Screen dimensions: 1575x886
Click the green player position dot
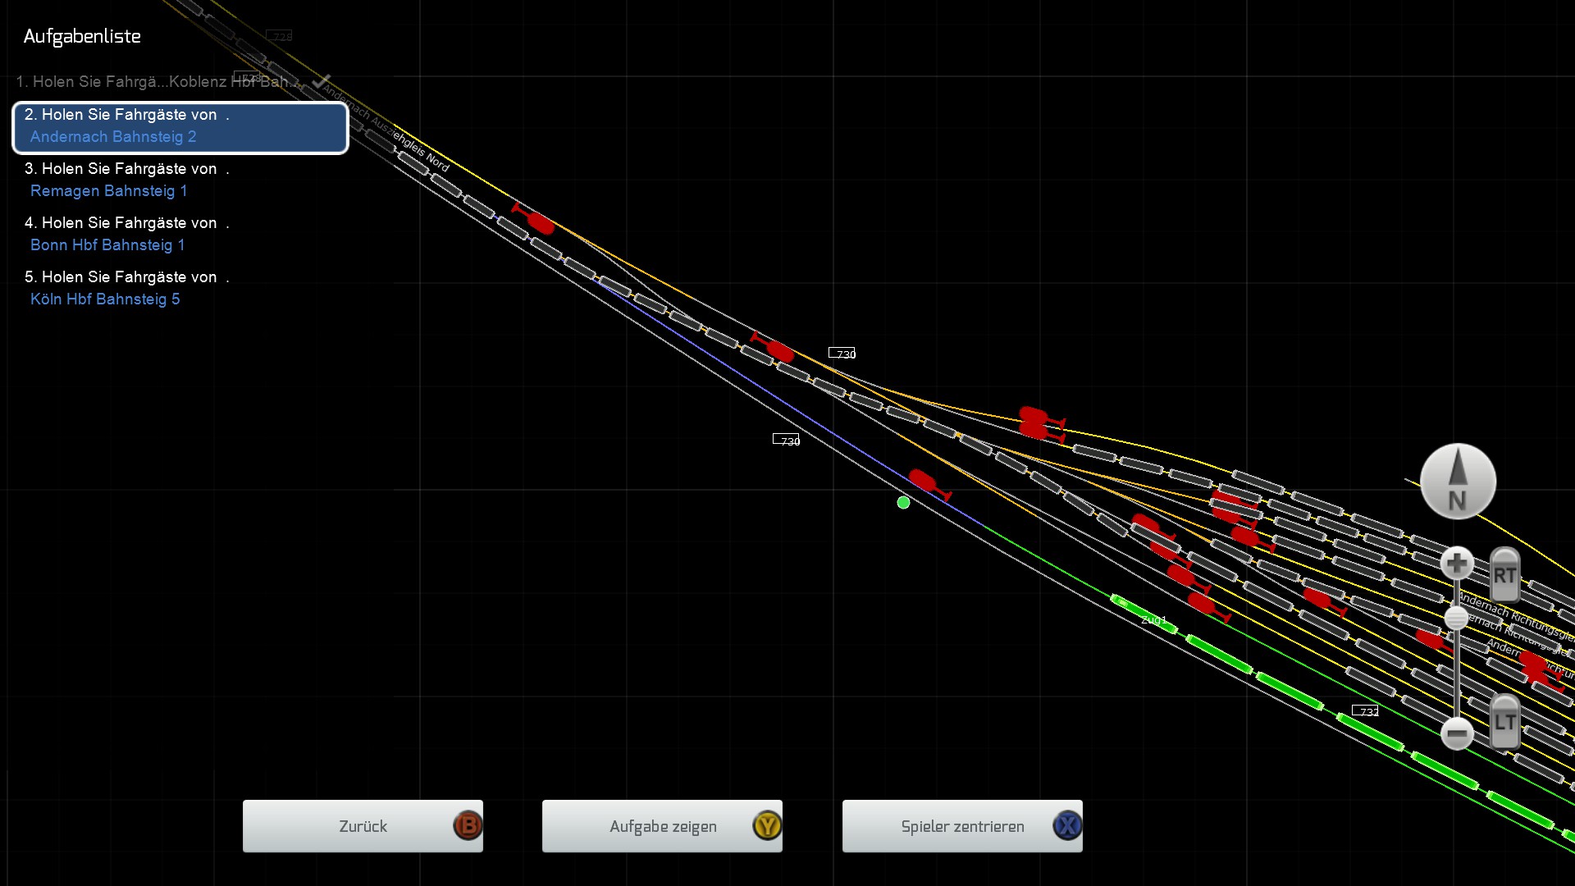tap(903, 502)
